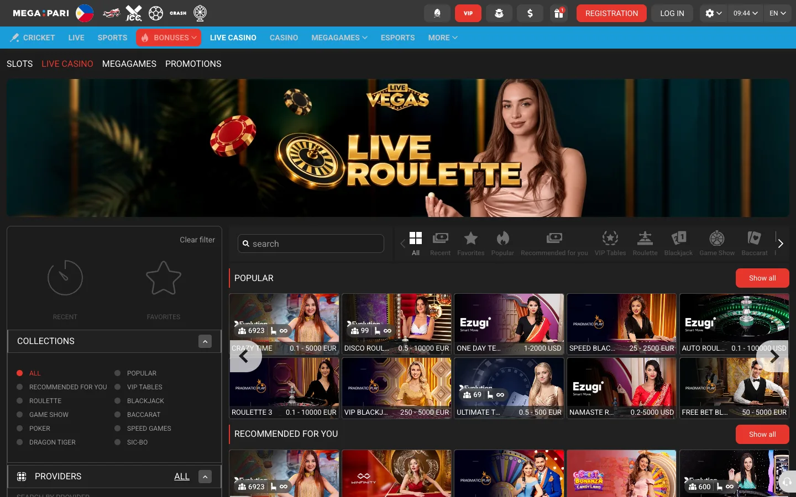
Task: Click Clear filter link
Action: coord(197,240)
